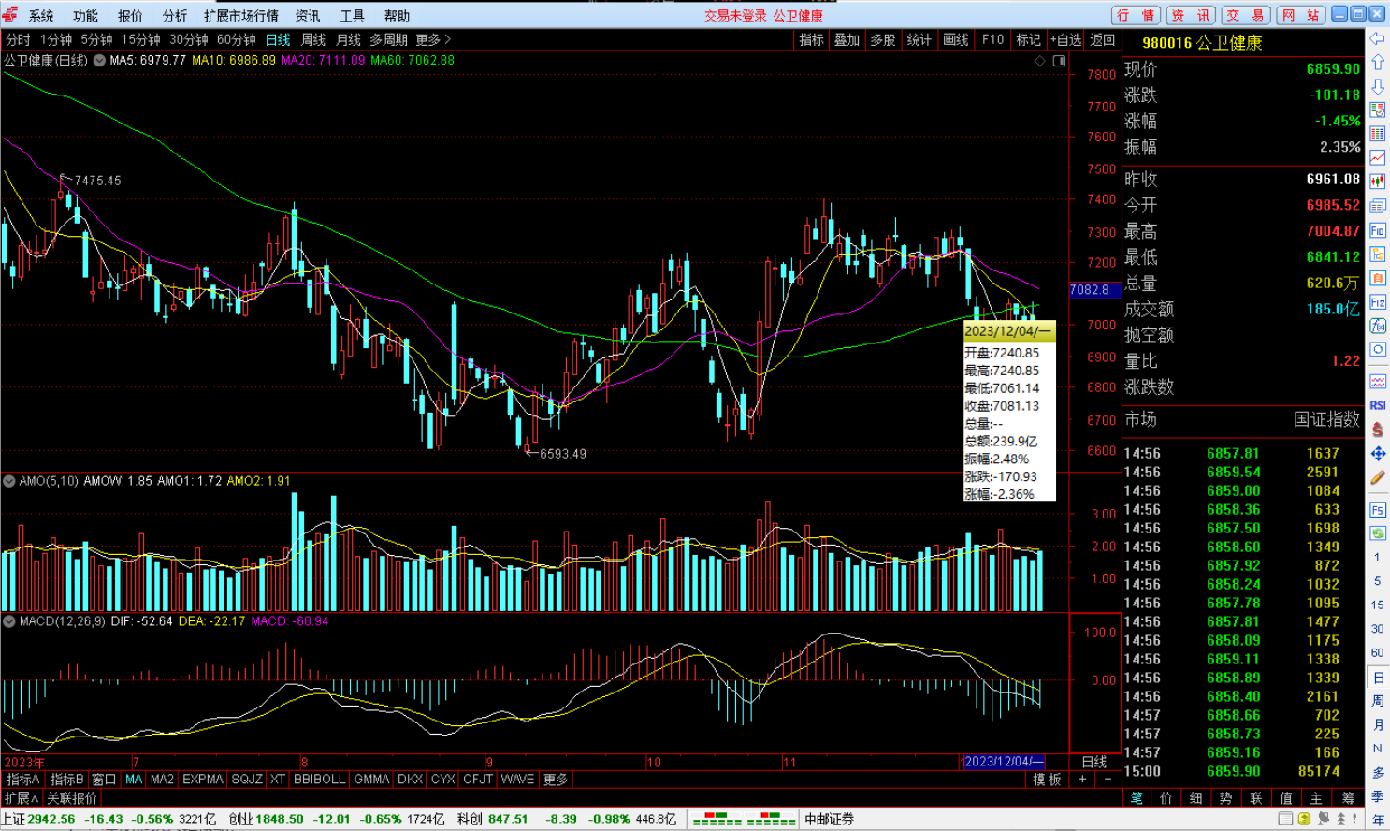Select the EXPMA indicator tab
This screenshot has height=831, width=1390.
pyautogui.click(x=203, y=780)
